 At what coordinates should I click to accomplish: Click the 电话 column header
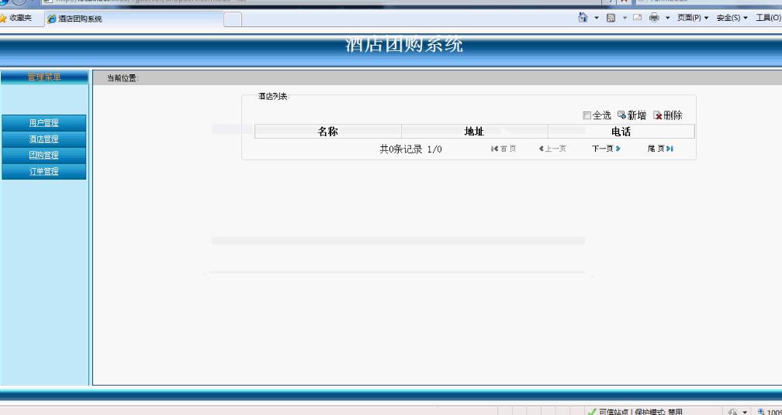(621, 132)
